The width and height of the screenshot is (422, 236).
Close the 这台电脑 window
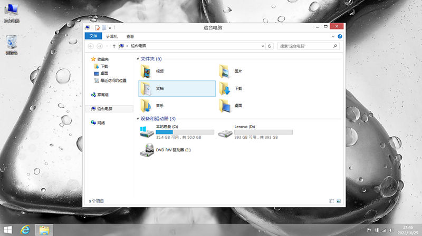pos(337,26)
